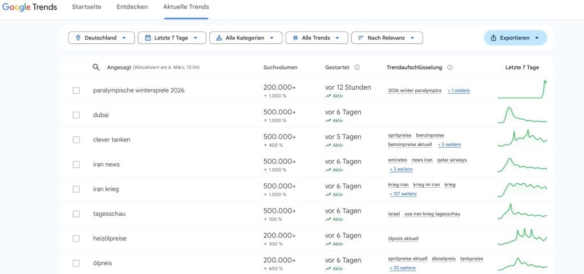Expand the Nach Relevanz sort dropdown

point(387,38)
